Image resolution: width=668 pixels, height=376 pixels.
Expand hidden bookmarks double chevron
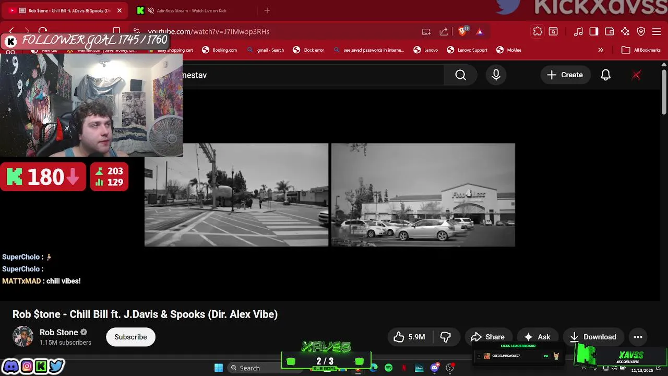point(601,50)
